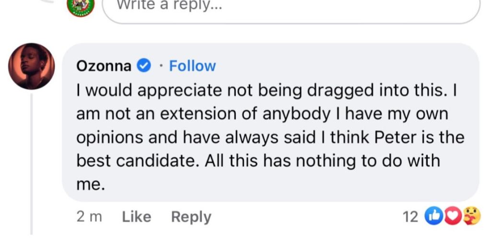View the 12 reactions count
The height and width of the screenshot is (239, 491).
(x=410, y=217)
